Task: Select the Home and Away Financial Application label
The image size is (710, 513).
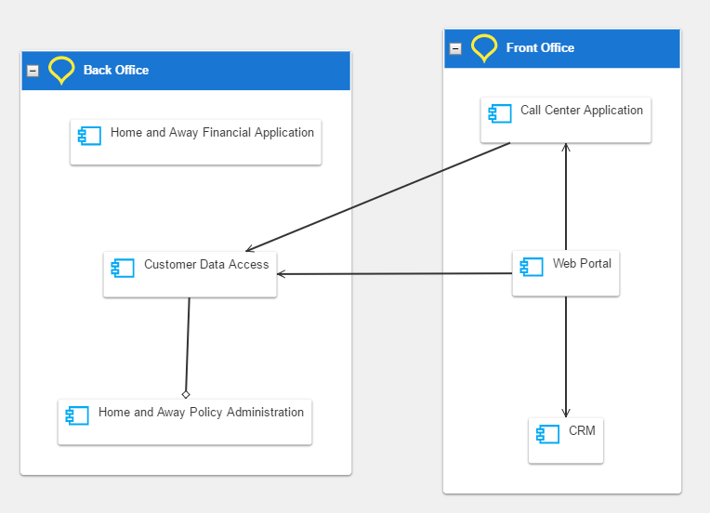Action: 212,132
